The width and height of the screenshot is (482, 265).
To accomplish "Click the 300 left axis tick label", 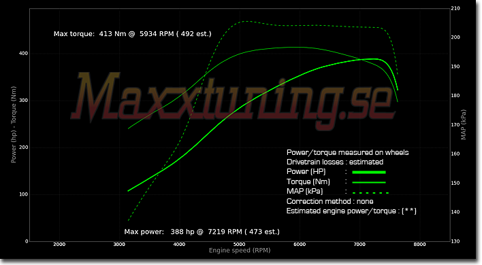I will pyautogui.click(x=23, y=101).
